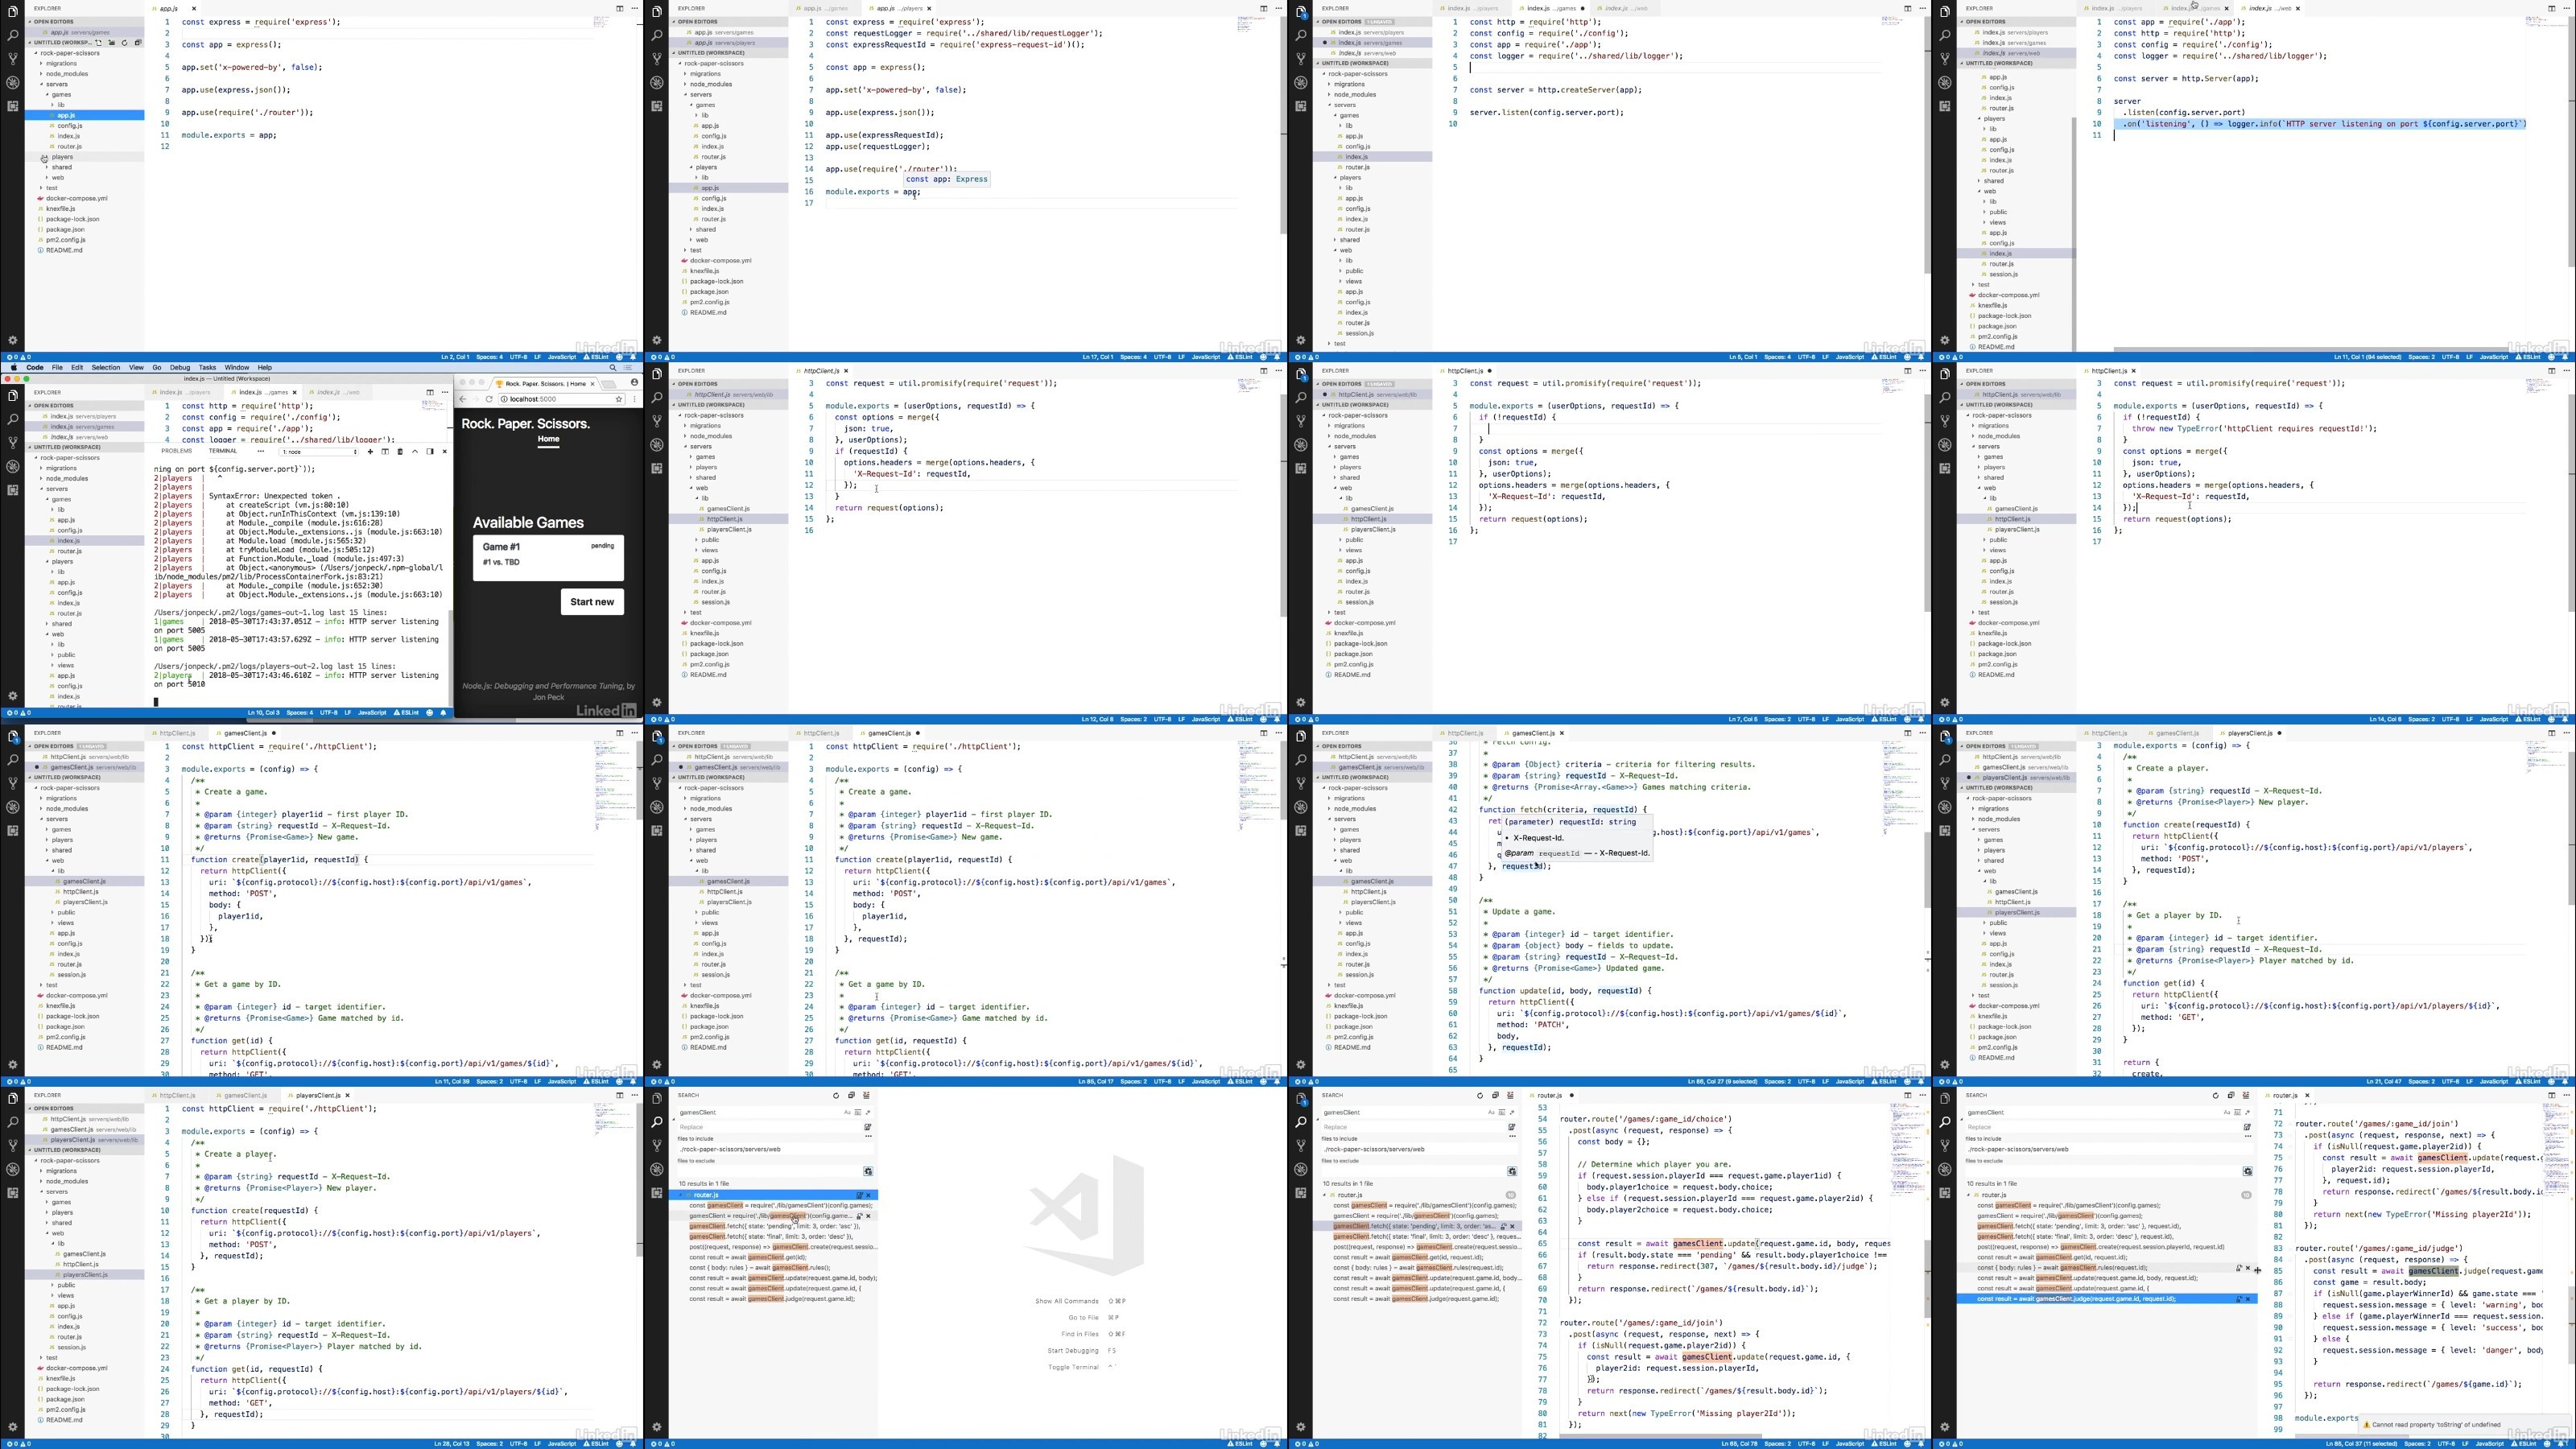Click New File in UNTITLED (WORKSPACE) header
The width and height of the screenshot is (2576, 1449).
(98, 43)
